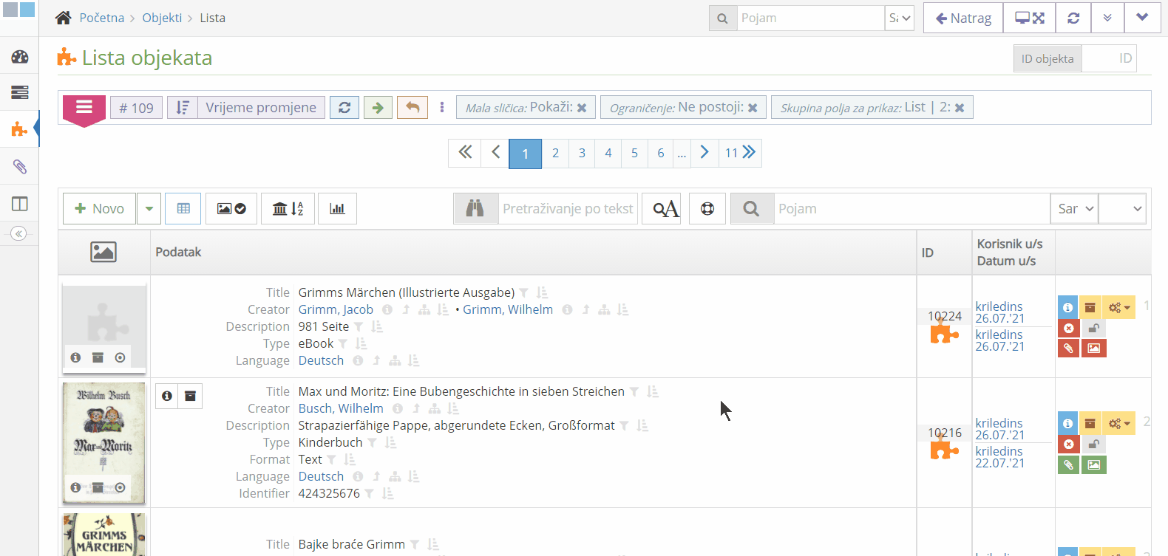Open gear settings dropdown for object 10224
Screen dimensions: 1168x556
[x=1119, y=307]
